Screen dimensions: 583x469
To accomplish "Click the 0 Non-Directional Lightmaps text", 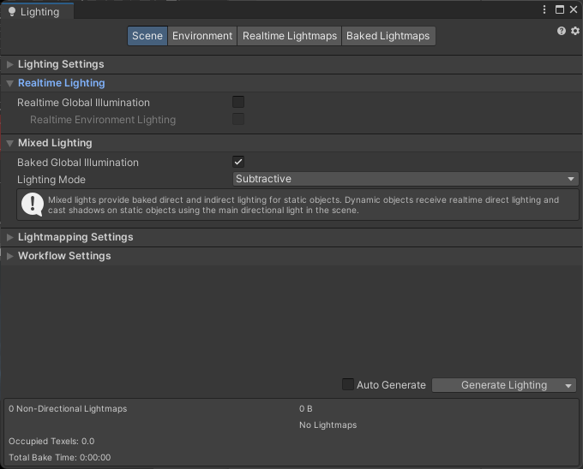I will [x=68, y=408].
